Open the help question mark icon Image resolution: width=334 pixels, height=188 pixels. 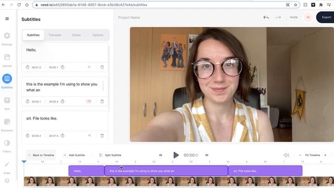(7, 181)
